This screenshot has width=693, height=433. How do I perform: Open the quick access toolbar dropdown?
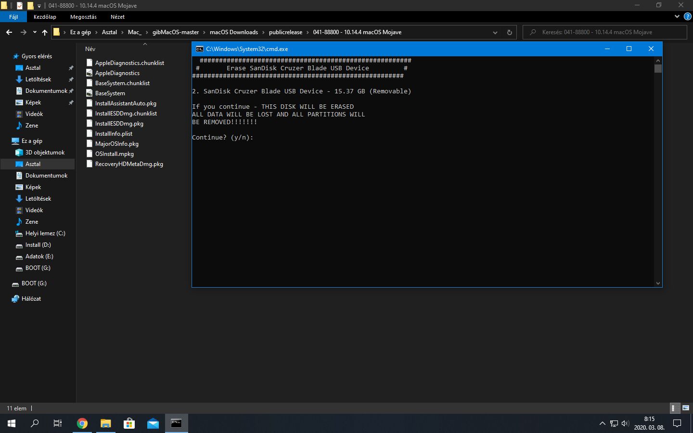click(39, 6)
